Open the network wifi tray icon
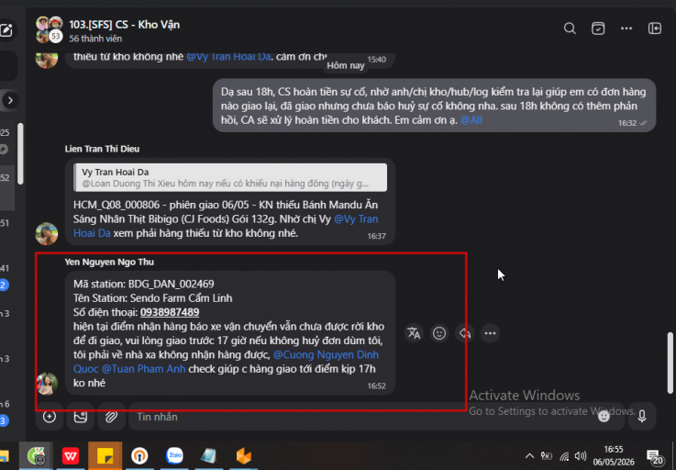Screen dimensions: 676x470 [x=564, y=456]
